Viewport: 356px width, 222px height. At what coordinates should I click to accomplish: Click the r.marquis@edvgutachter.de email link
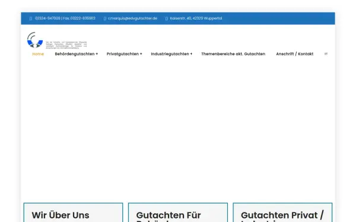133,18
